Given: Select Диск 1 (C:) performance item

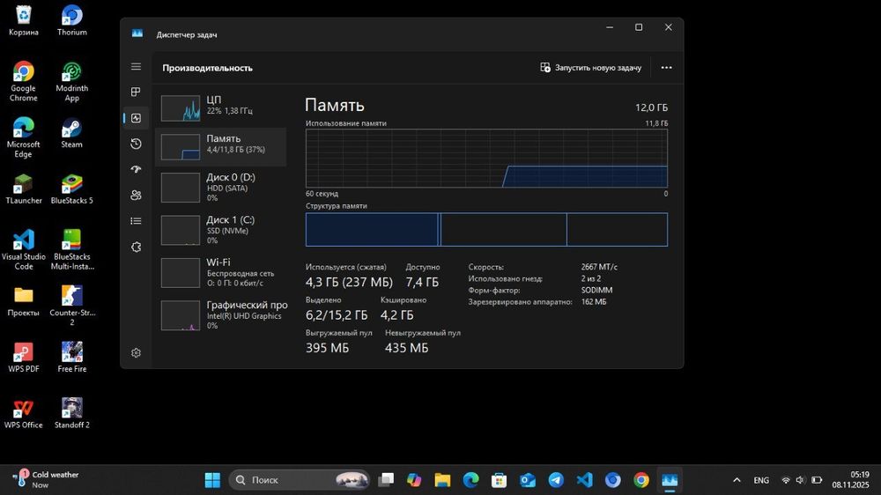Looking at the screenshot, I should point(220,230).
